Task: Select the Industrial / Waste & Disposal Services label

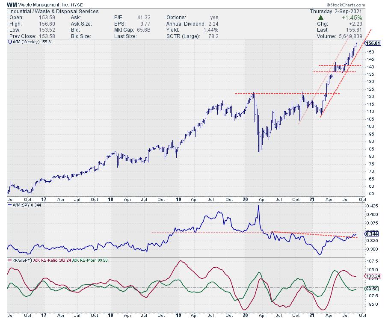Action: click(x=53, y=12)
